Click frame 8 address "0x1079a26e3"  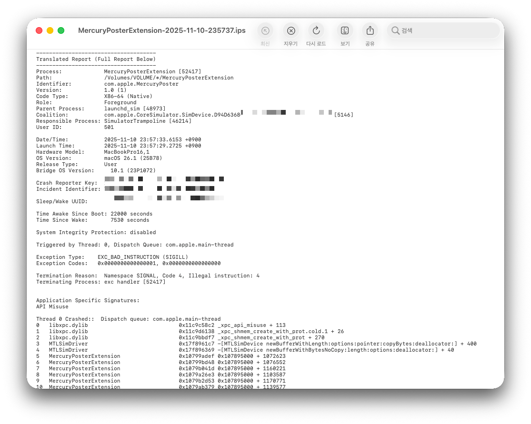click(x=196, y=375)
